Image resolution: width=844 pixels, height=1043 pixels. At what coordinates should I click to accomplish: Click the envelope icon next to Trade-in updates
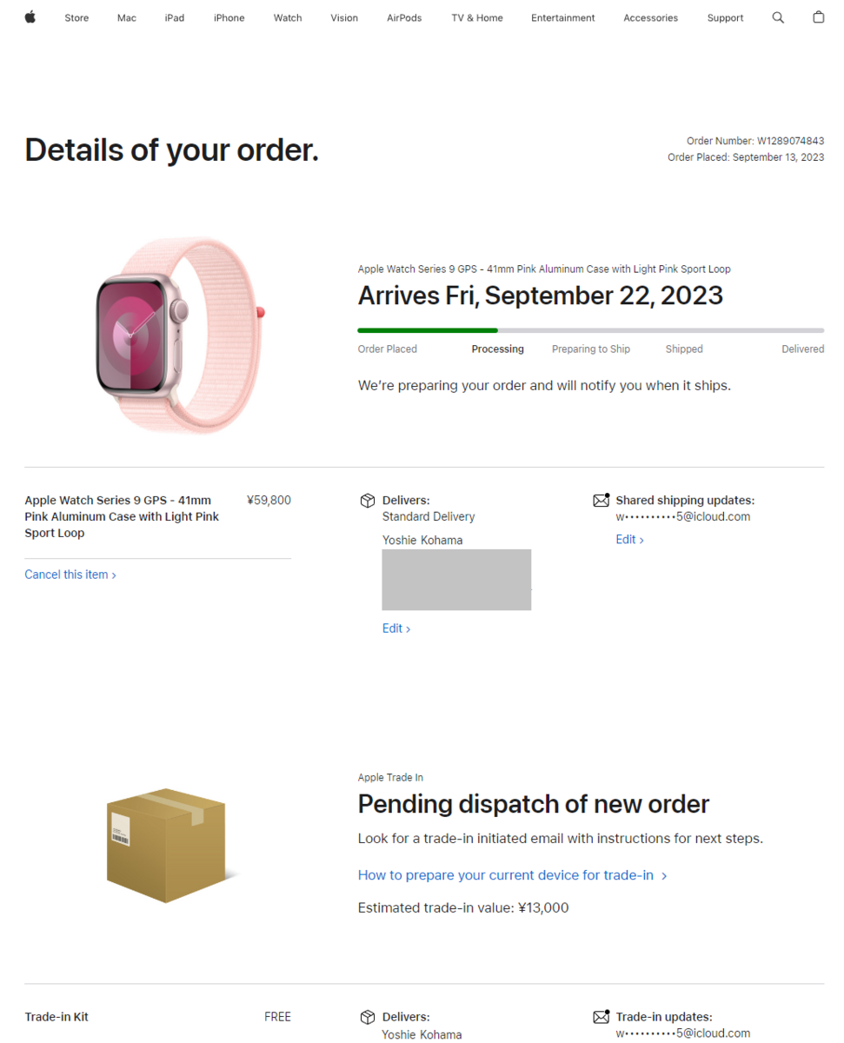601,1016
